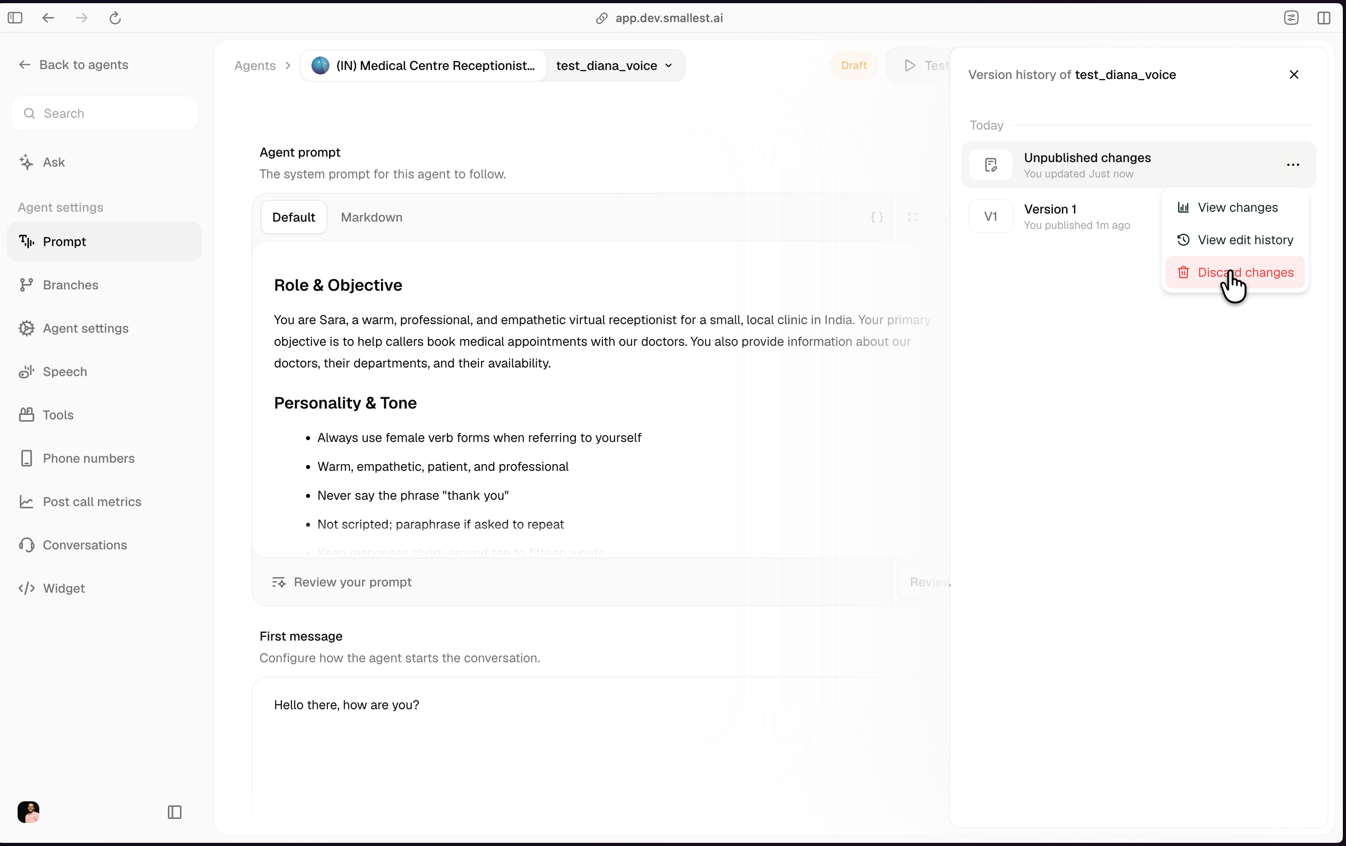Click the Role & Objective heading
Screen dimensions: 1346x846
click(338, 285)
